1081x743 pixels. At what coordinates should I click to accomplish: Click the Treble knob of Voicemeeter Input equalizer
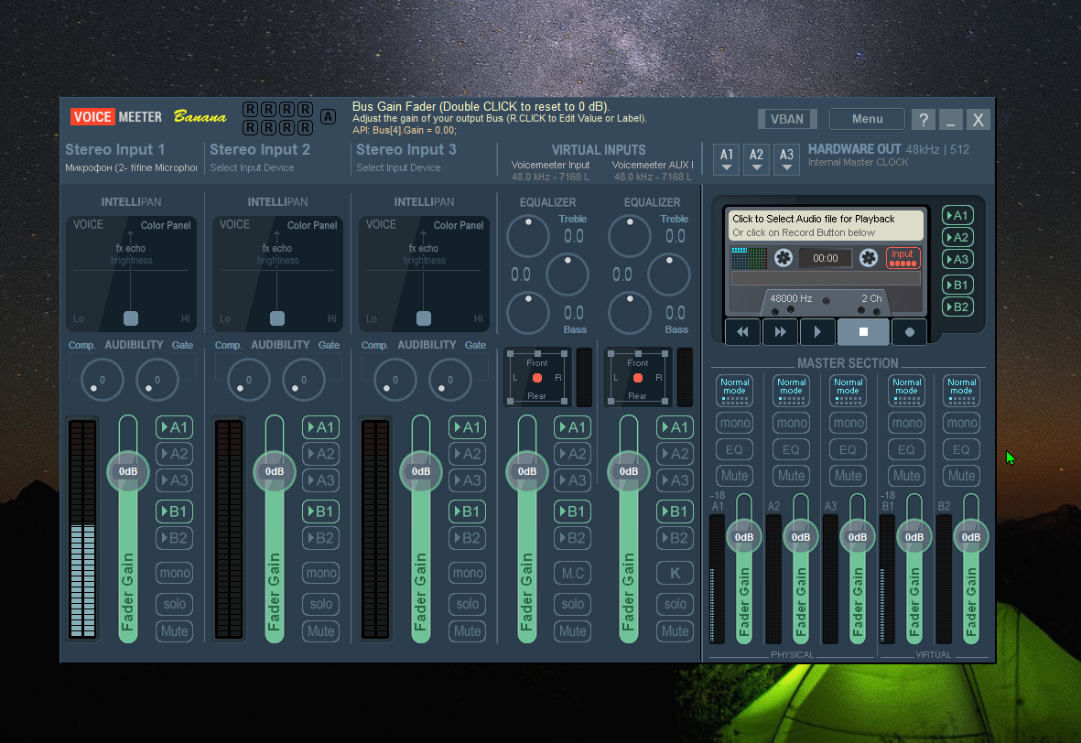[528, 235]
